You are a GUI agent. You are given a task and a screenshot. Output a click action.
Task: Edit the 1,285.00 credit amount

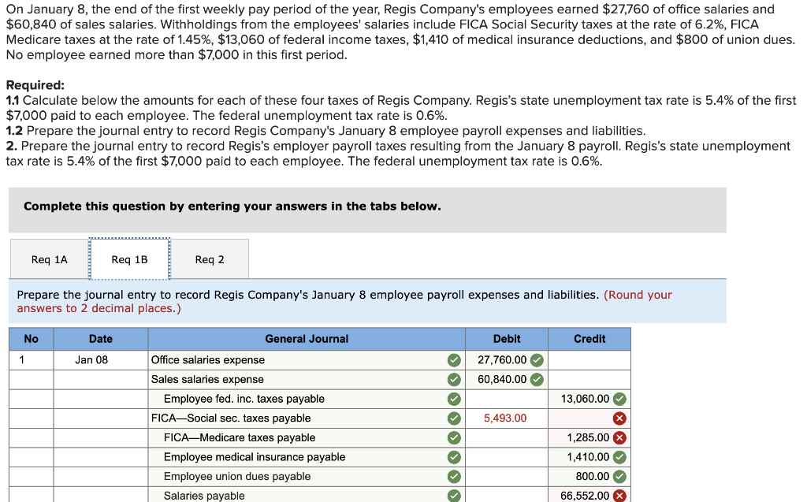tap(588, 437)
